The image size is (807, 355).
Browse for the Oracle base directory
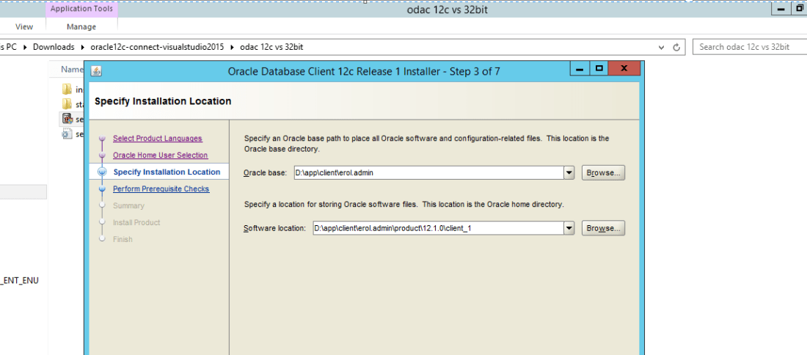(x=603, y=173)
